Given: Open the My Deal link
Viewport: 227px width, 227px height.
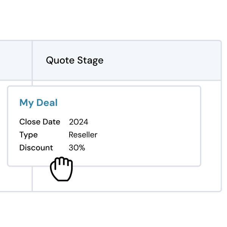Looking at the screenshot, I should 39,103.
